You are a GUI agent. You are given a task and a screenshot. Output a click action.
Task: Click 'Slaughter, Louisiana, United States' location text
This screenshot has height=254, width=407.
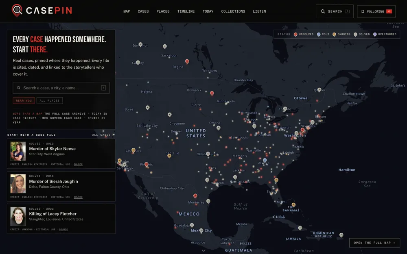[x=56, y=219]
